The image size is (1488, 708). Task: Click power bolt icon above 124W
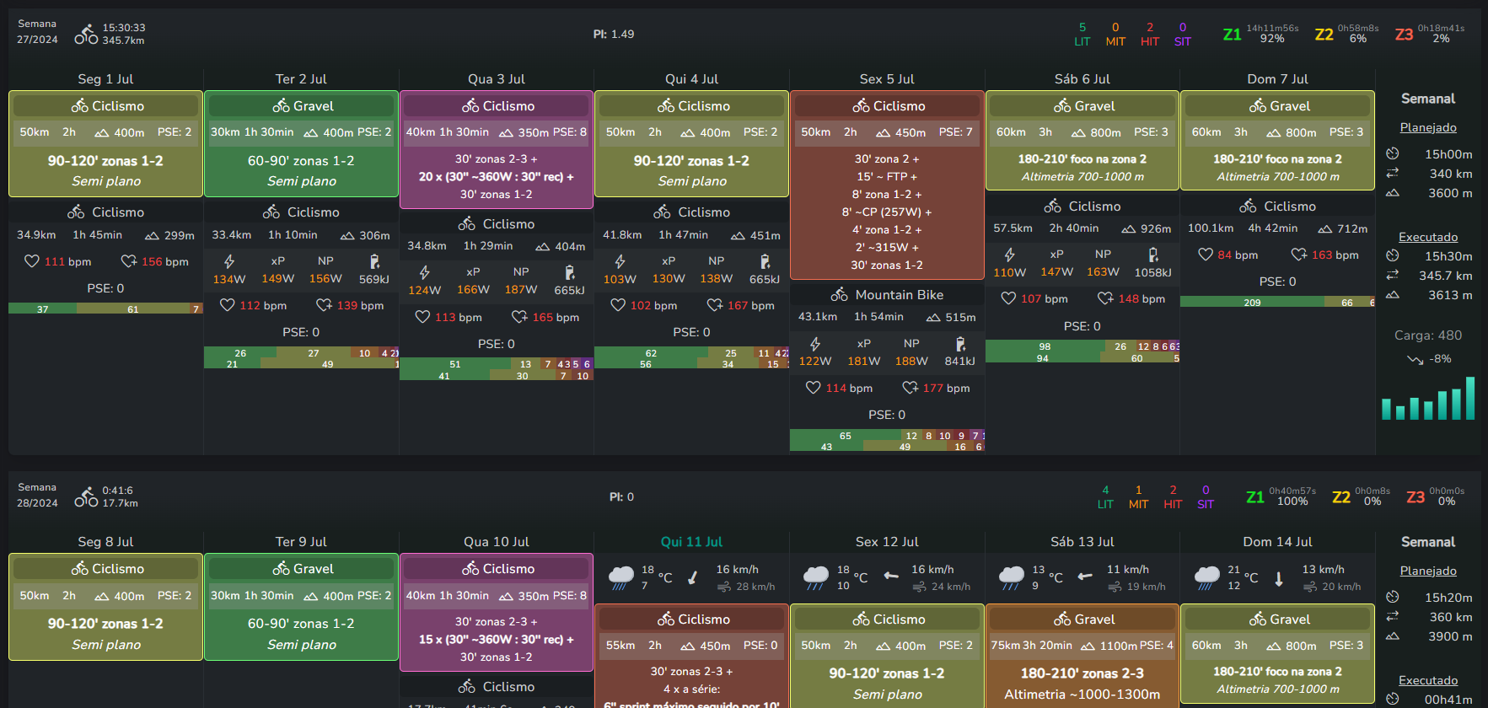(x=425, y=272)
